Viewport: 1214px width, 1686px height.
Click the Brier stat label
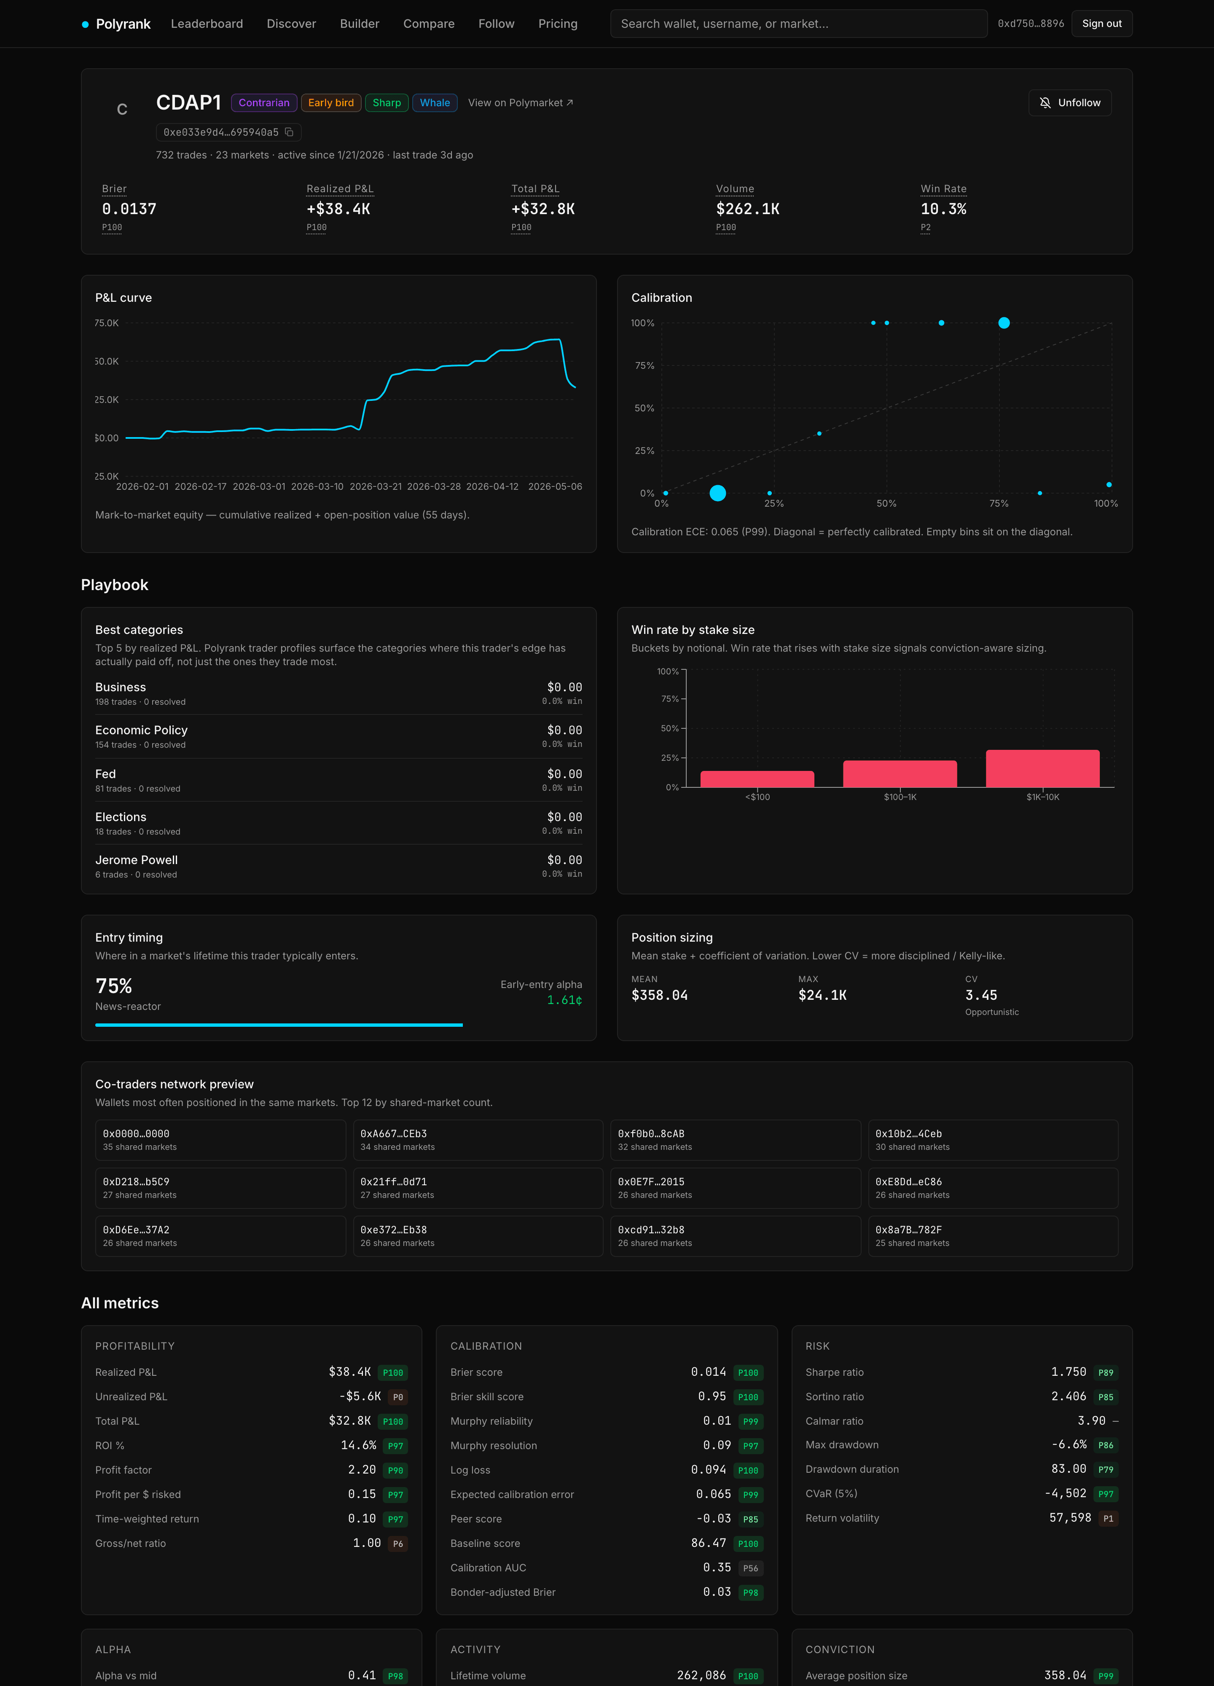click(115, 189)
